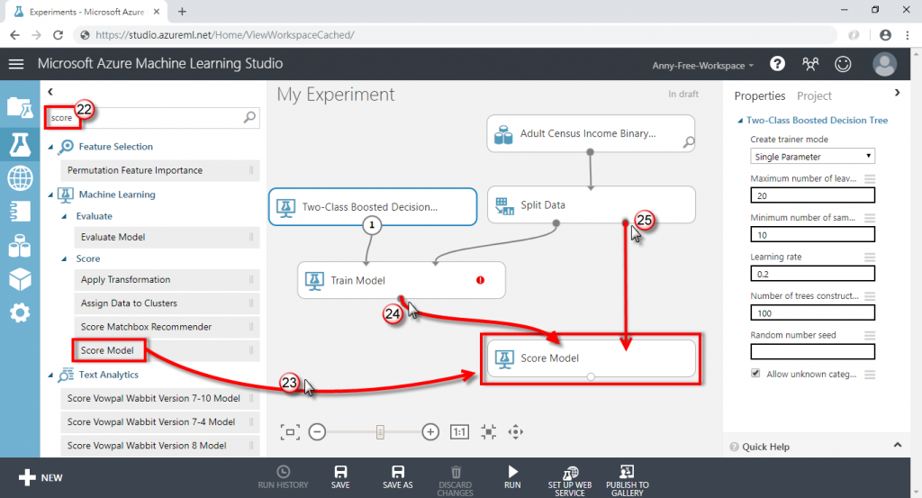
Task: Click the zoom in plus button
Action: click(x=430, y=432)
